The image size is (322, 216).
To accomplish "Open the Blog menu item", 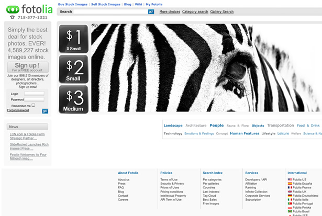I will point(128,4).
